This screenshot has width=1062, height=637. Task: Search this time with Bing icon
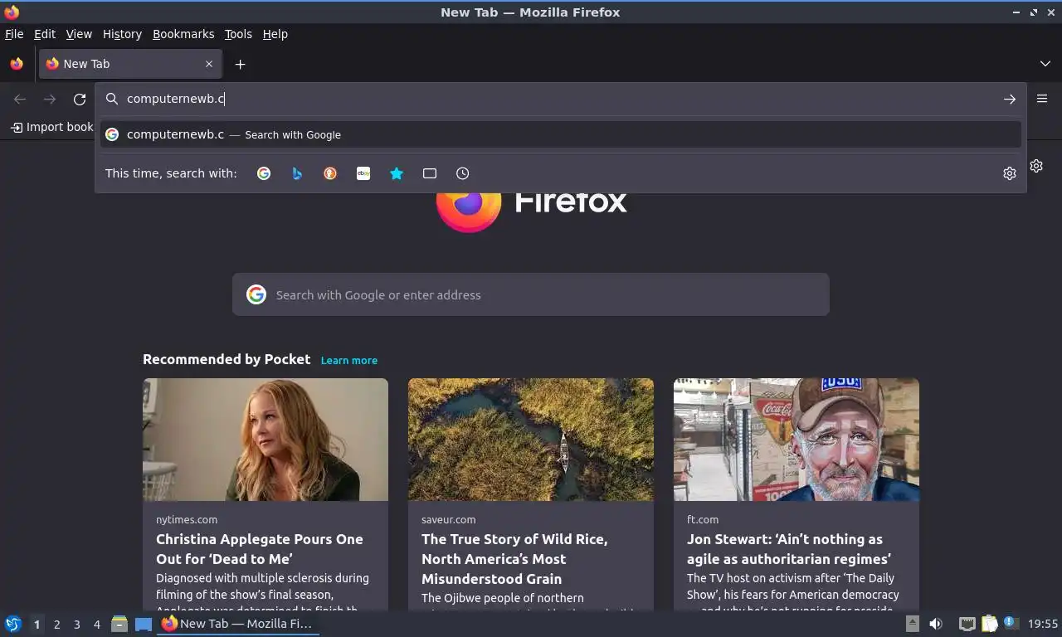(x=297, y=173)
